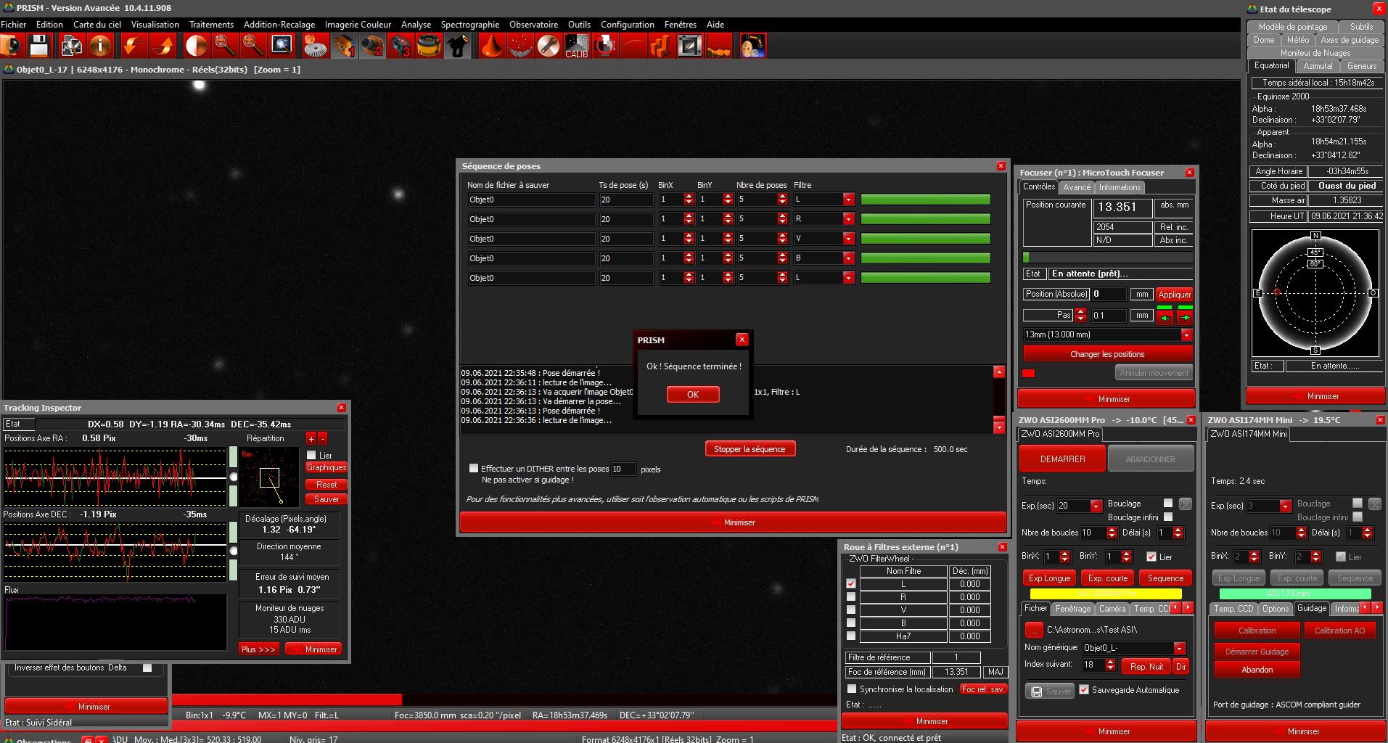1388x743 pixels.
Task: Enable DITHER between exposures checkbox
Action: click(x=474, y=469)
